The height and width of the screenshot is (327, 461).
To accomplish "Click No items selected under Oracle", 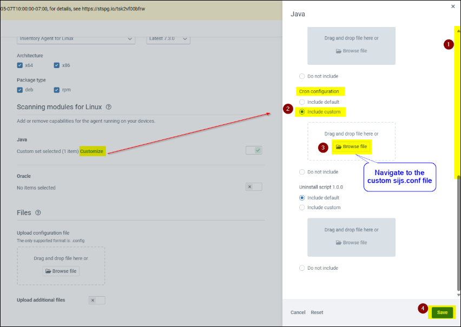I will [36, 188].
